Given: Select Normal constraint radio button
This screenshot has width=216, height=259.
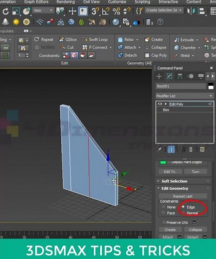Looking at the screenshot, I should pos(183,213).
